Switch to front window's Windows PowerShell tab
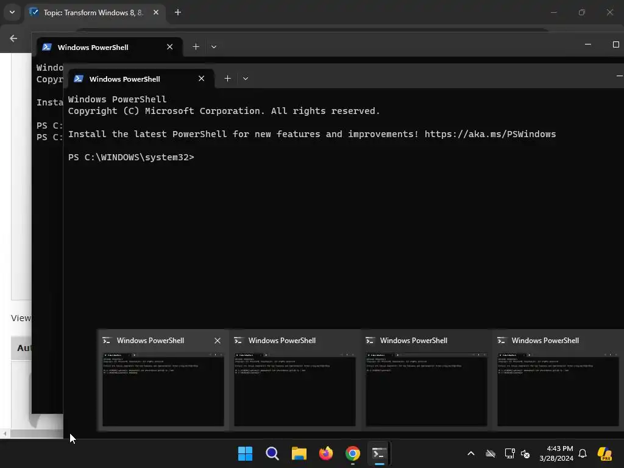The height and width of the screenshot is (468, 624). 141,79
